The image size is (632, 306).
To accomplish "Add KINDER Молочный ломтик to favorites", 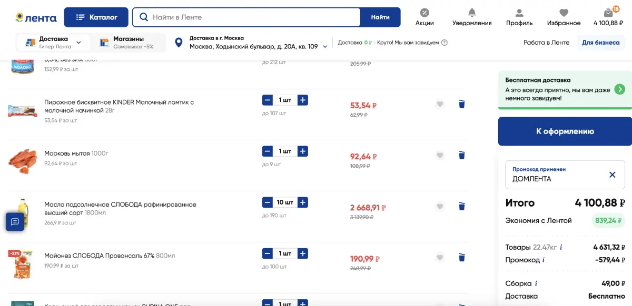I will click(x=440, y=104).
